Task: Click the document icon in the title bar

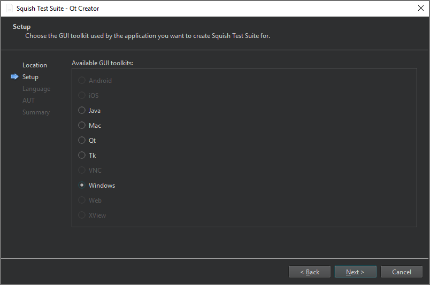Action: 9,9
